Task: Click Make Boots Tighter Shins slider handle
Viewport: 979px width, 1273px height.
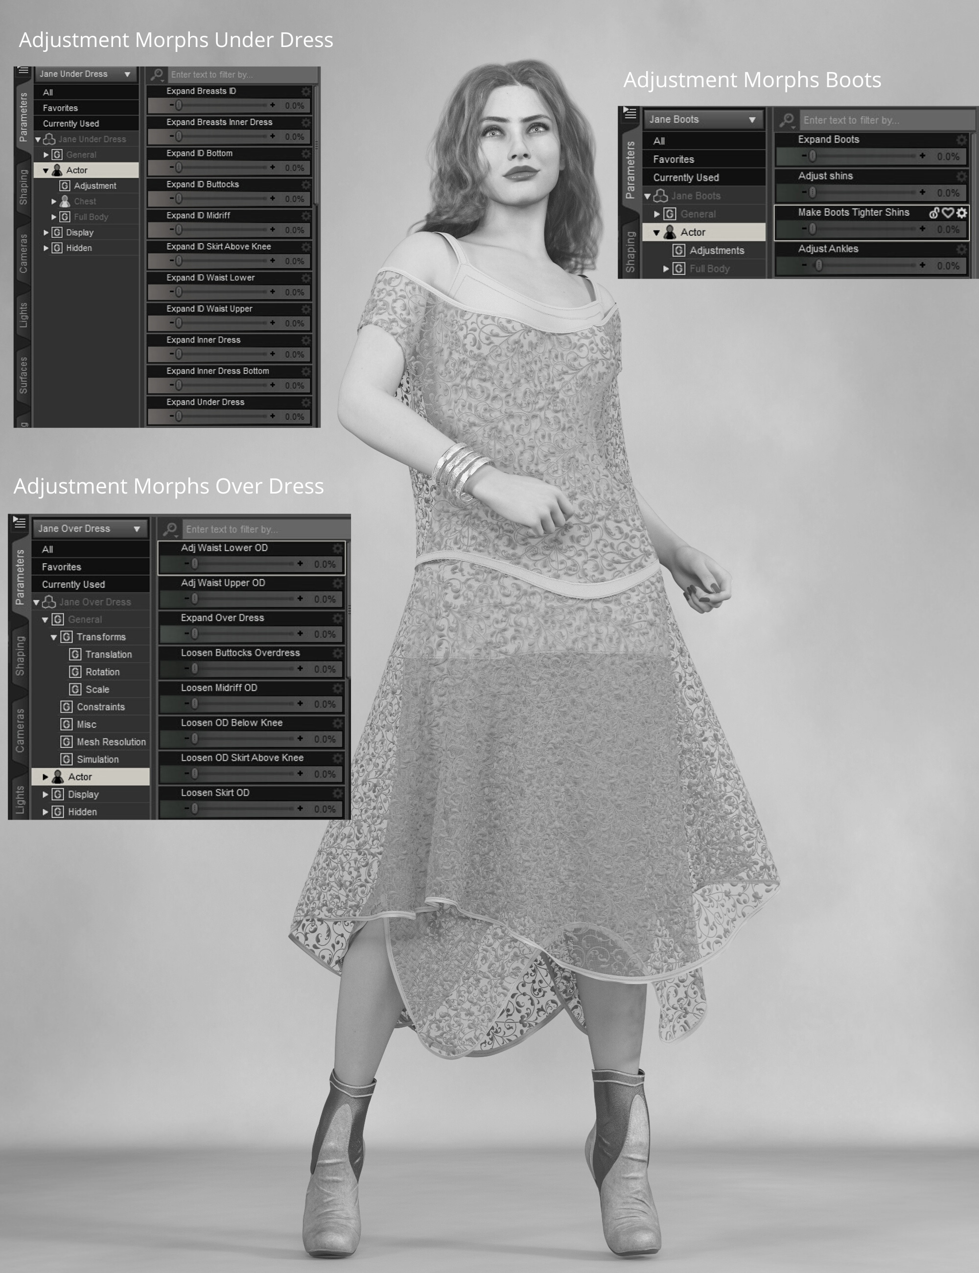Action: (813, 229)
